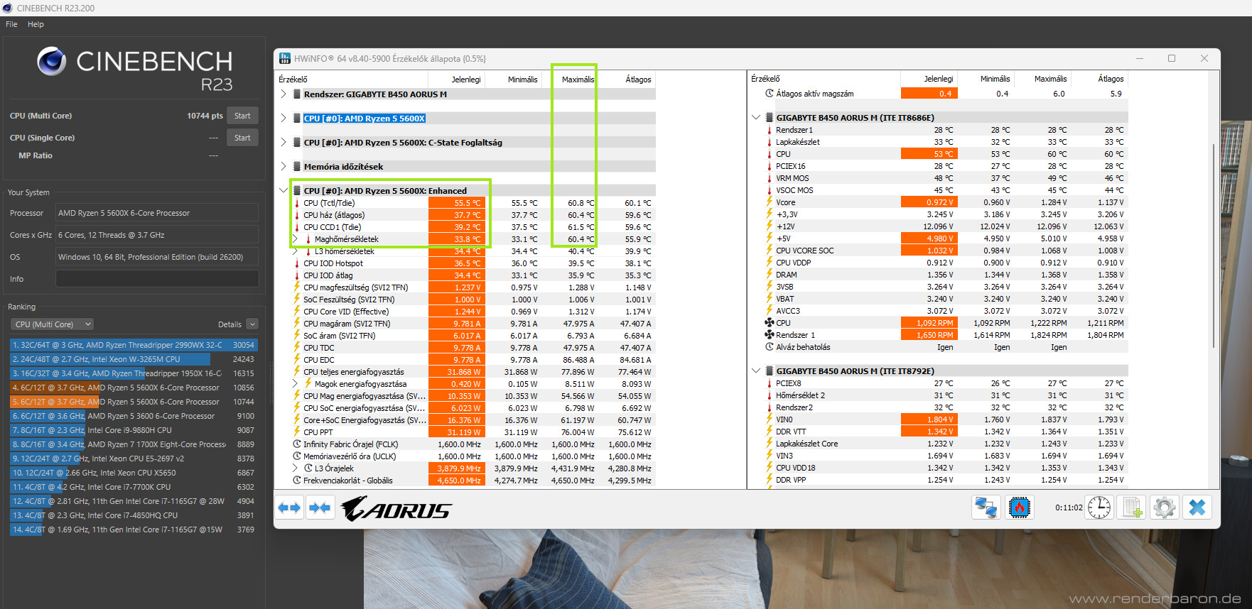This screenshot has height=609, width=1252.
Task: Select ranking row 11 Intel Core i7-7700K
Action: click(134, 487)
